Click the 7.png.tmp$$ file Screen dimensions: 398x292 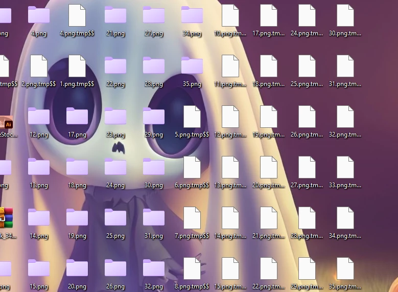(192, 217)
